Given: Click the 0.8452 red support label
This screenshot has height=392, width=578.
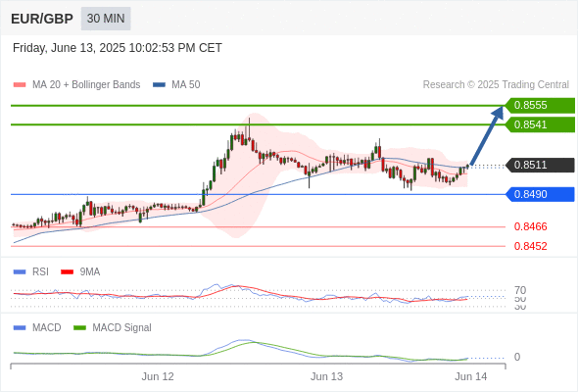Looking at the screenshot, I should [530, 246].
